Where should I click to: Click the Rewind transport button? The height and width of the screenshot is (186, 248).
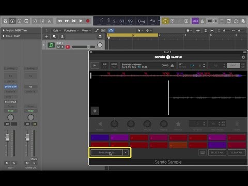click(60, 21)
